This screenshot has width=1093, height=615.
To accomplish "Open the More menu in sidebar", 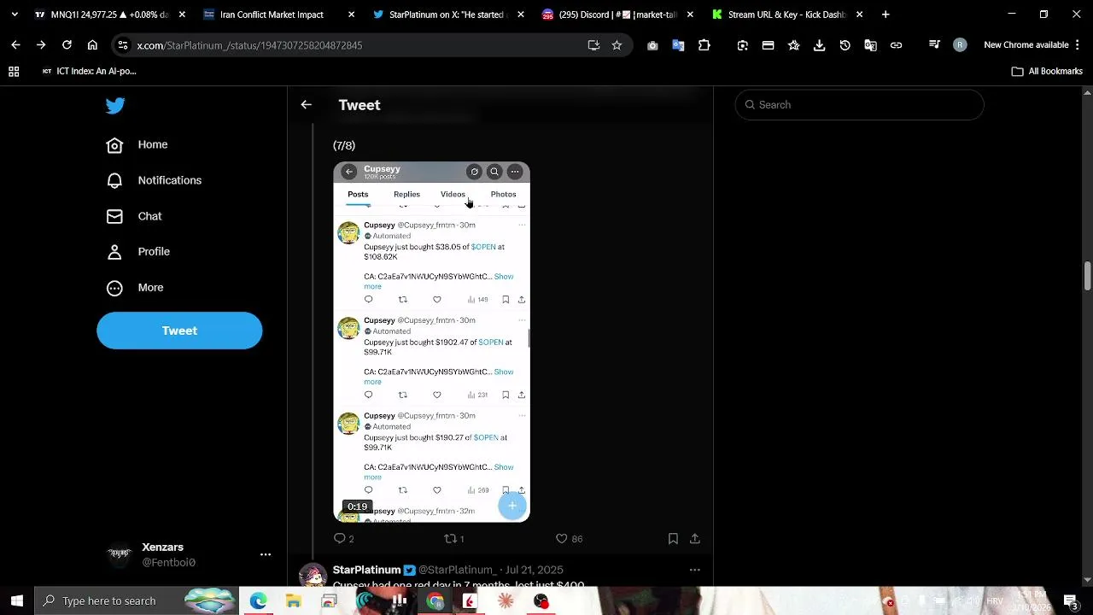I will tap(135, 288).
